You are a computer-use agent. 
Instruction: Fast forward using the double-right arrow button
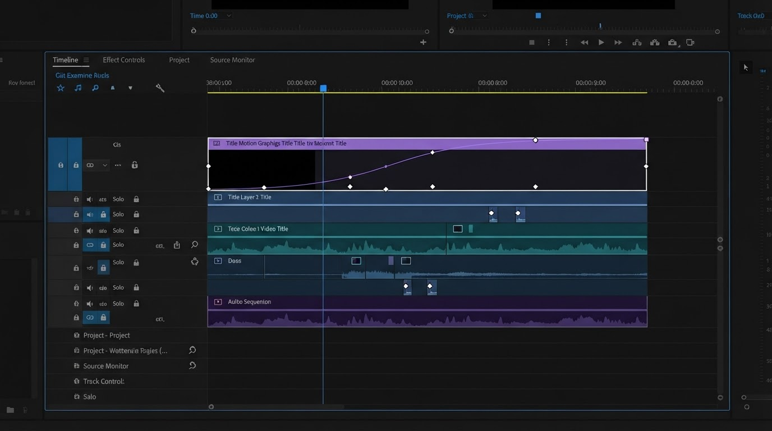pyautogui.click(x=618, y=43)
